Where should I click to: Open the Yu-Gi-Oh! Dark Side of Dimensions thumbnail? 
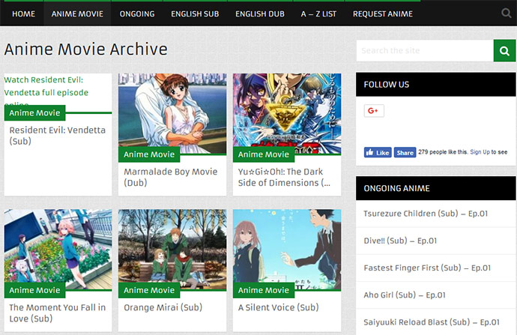click(287, 110)
